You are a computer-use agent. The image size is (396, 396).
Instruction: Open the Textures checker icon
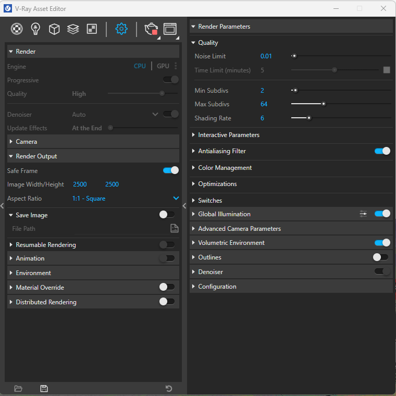click(92, 29)
